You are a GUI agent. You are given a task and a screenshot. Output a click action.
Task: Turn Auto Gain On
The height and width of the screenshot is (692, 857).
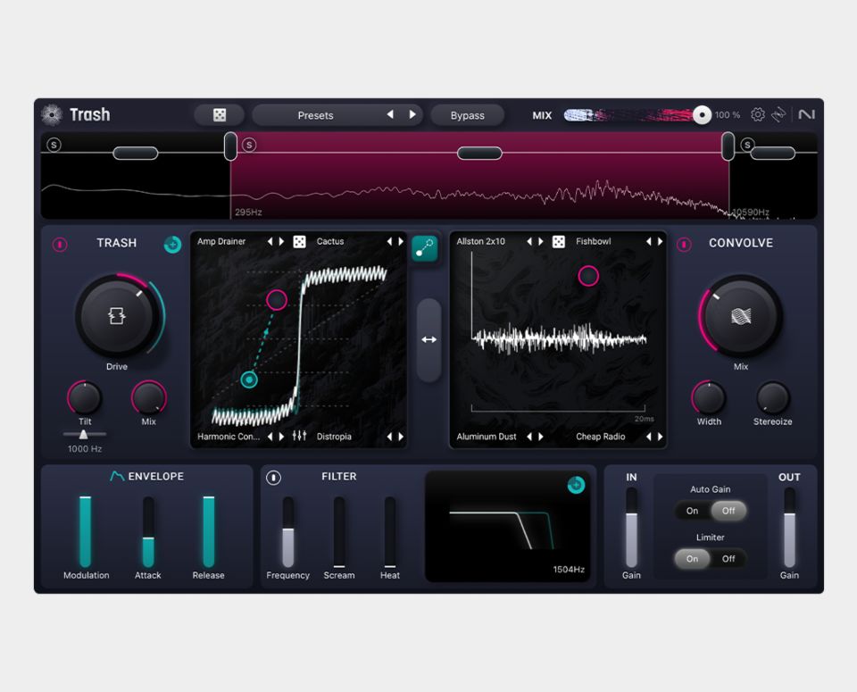coord(693,511)
